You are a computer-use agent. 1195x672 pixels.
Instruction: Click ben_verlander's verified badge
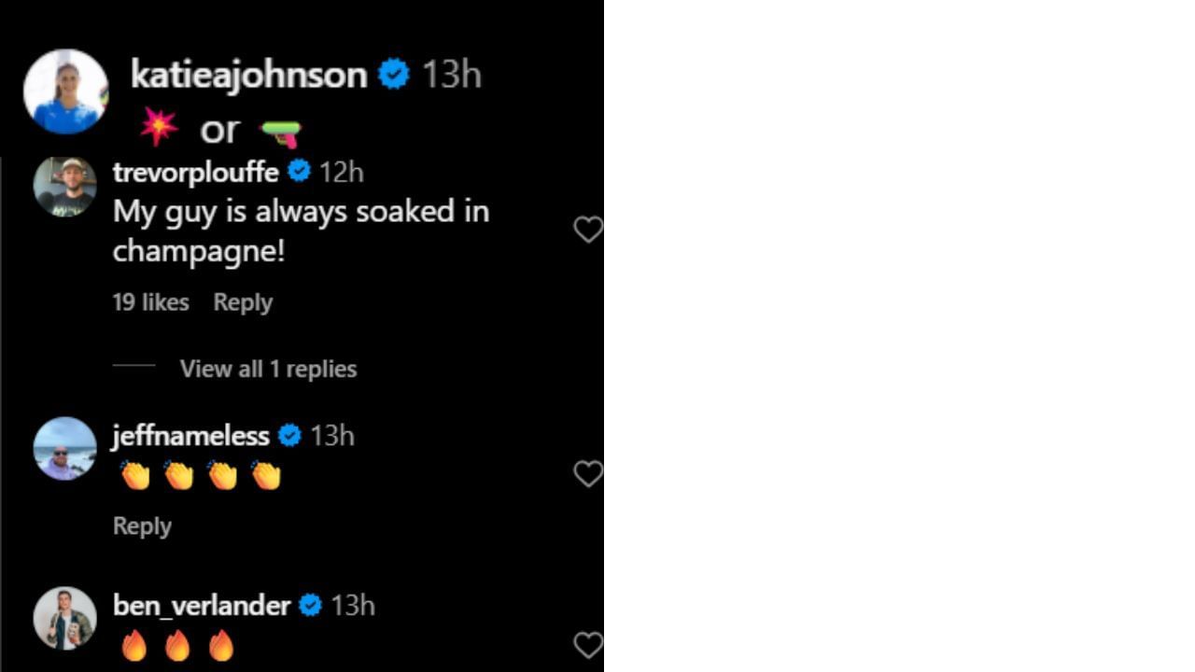click(x=311, y=606)
